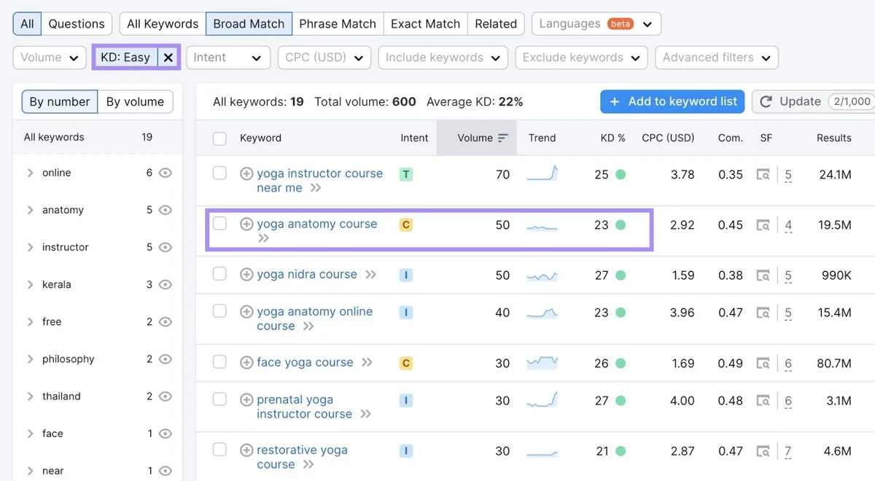Image resolution: width=875 pixels, height=481 pixels.
Task: Toggle the select-all keywords checkbox in header
Action: click(x=219, y=138)
